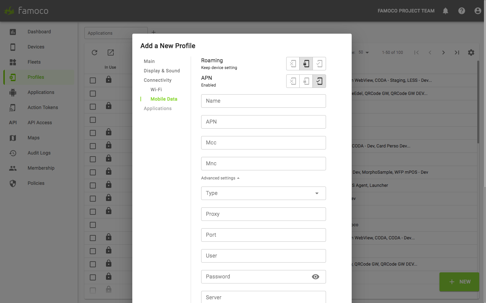Open the user account icon
This screenshot has height=303, width=486.
pos(478,11)
